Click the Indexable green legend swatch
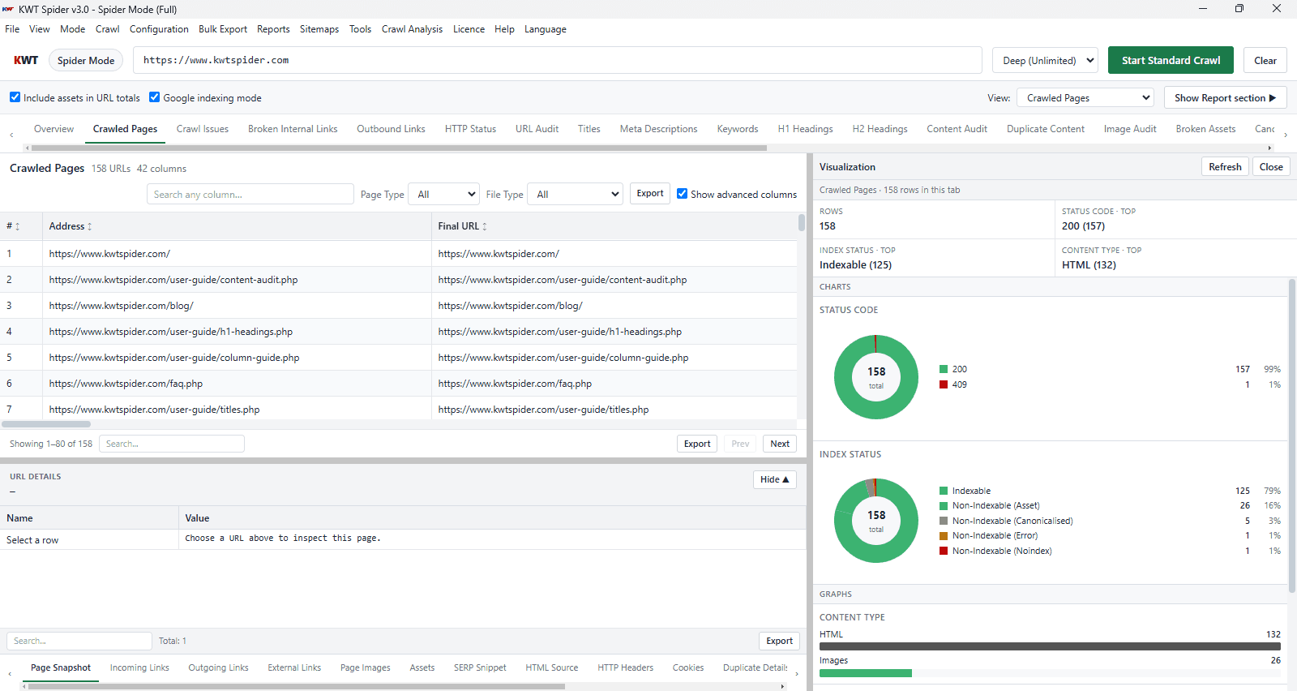 944,491
